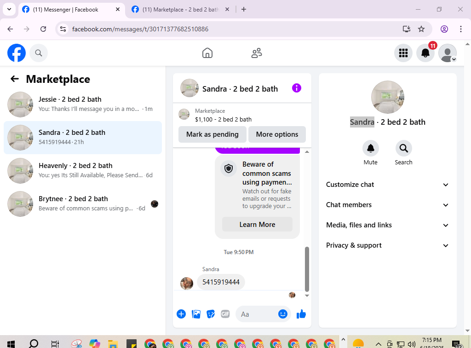Click the 5415919444 message bubble
Viewport: 471px width, 348px height.
[221, 282]
